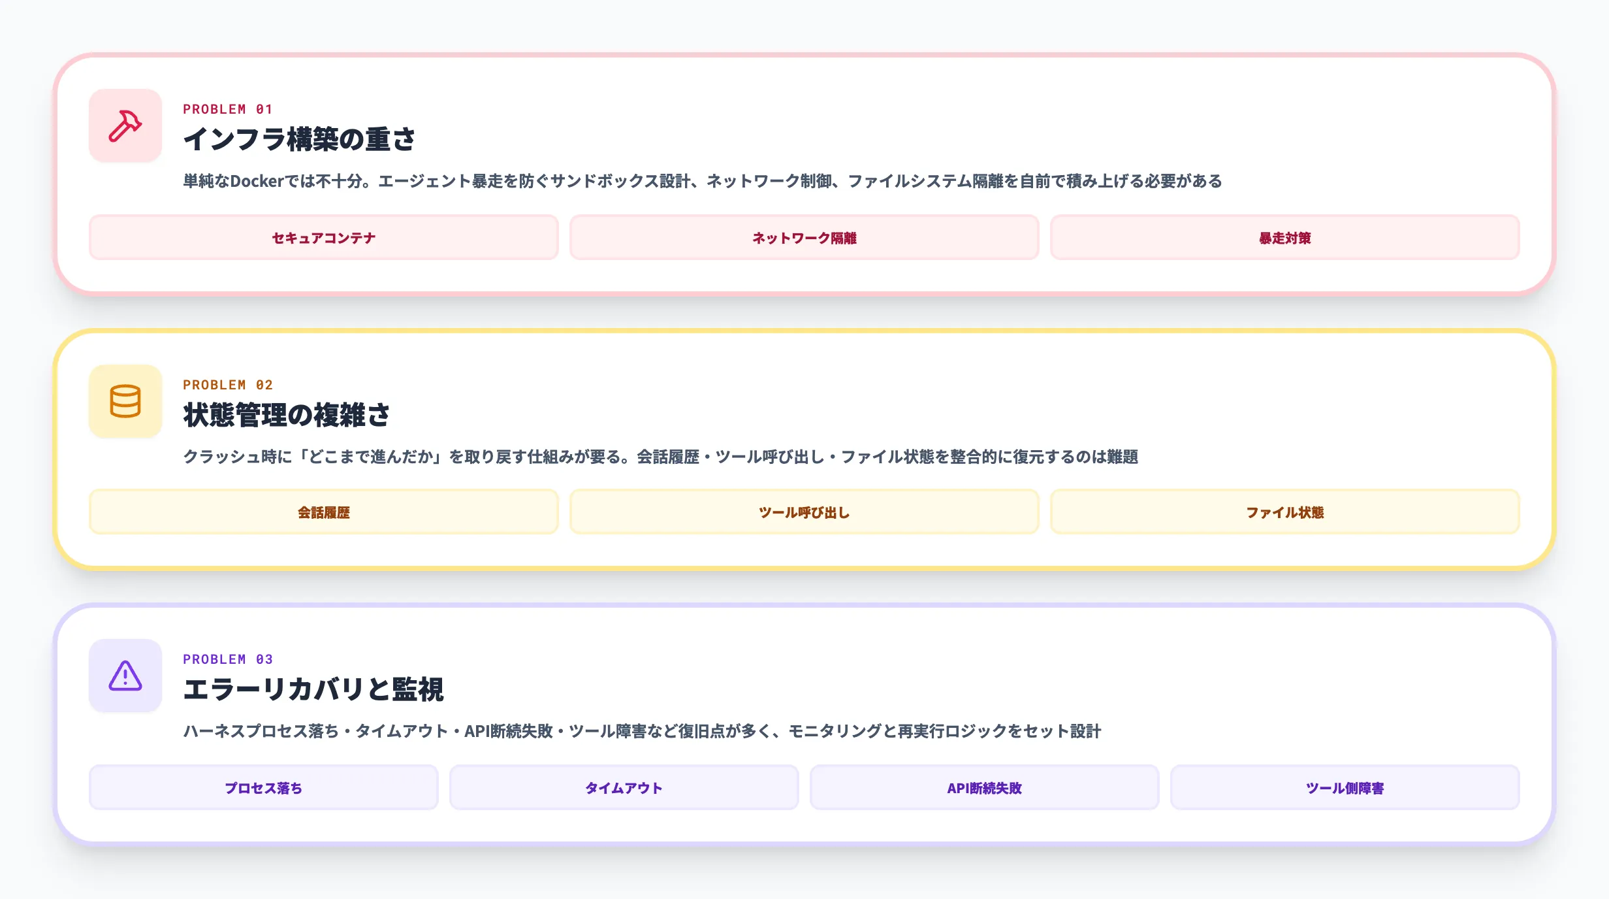This screenshot has width=1609, height=899.
Task: Select the database icon on Problem 02
Action: point(125,404)
